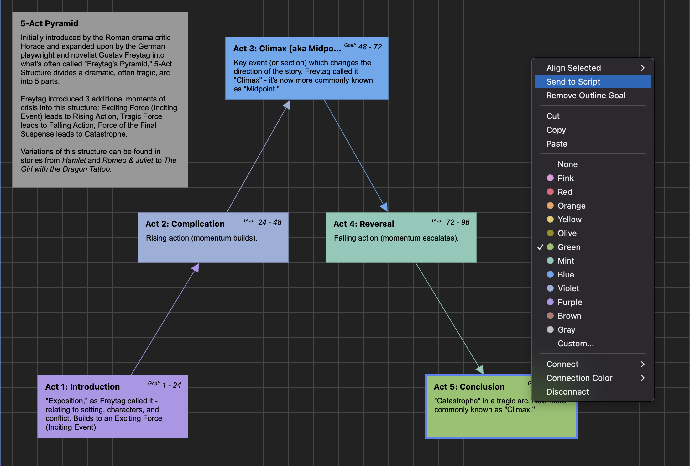Screen dimensions: 690x466
Task: Choose Remove Outline Goal
Action: point(586,96)
